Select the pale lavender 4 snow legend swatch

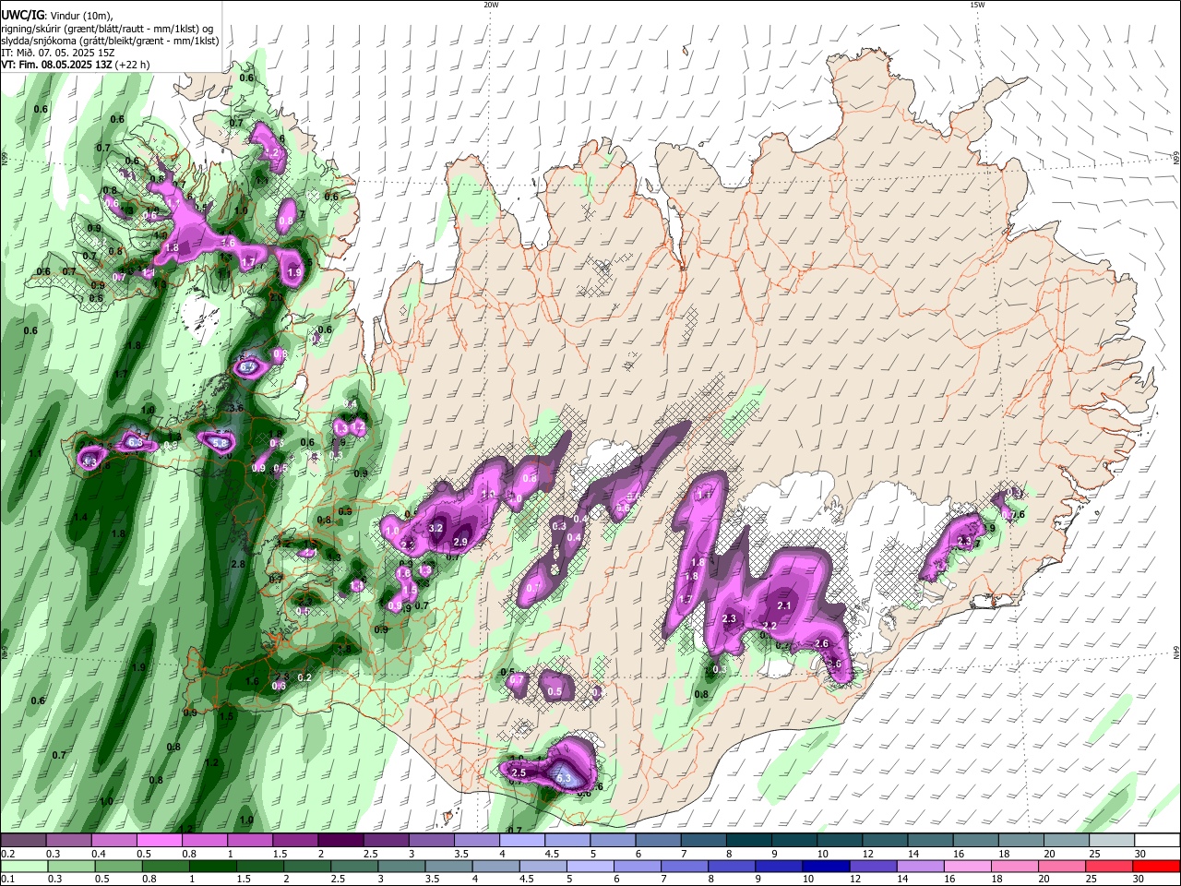(x=521, y=841)
